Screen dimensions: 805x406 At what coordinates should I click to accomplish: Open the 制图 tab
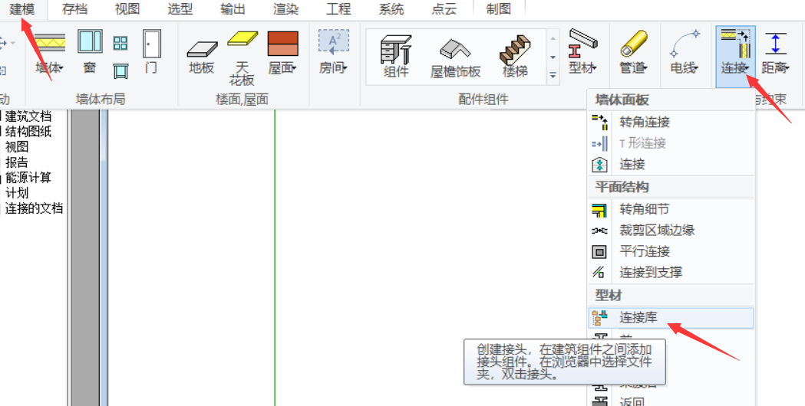click(499, 9)
